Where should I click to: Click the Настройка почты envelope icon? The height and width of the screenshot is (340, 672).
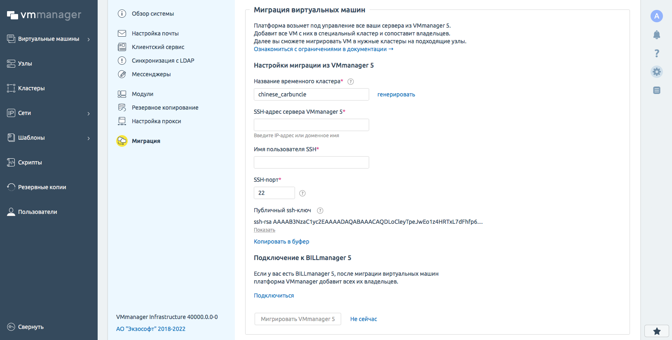122,33
